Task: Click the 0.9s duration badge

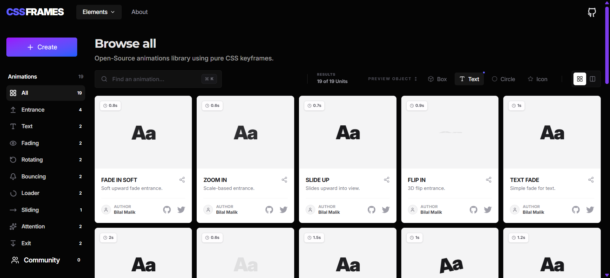Action: (x=417, y=106)
